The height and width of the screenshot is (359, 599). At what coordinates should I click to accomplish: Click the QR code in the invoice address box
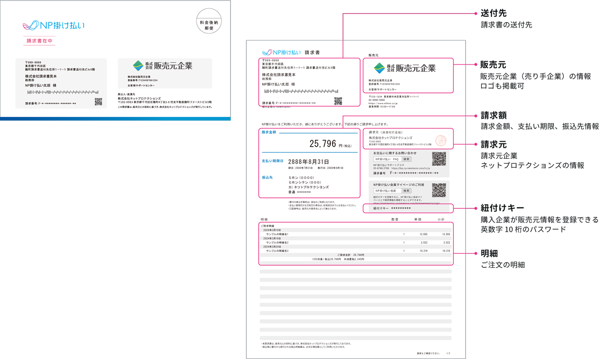pyautogui.click(x=338, y=101)
